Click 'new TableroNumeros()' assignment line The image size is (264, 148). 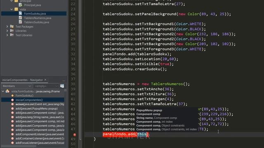tap(146, 84)
